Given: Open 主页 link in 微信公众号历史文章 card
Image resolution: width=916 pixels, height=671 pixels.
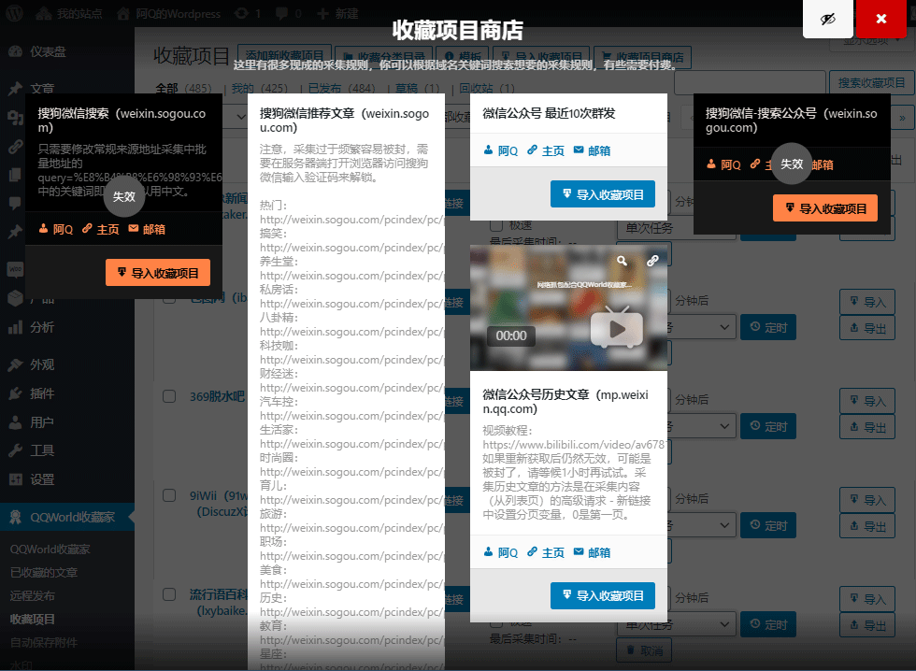Looking at the screenshot, I should coord(546,552).
